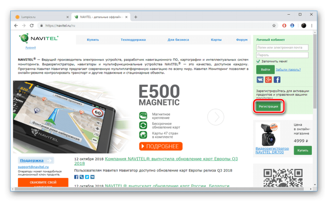Sign in with VK icon
This screenshot has height=202, width=328.
point(260,79)
